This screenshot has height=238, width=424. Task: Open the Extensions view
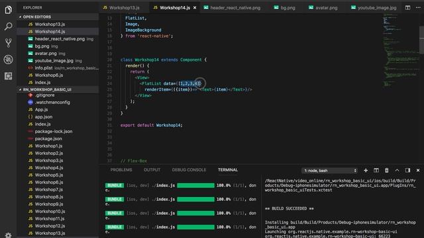pyautogui.click(x=8, y=76)
